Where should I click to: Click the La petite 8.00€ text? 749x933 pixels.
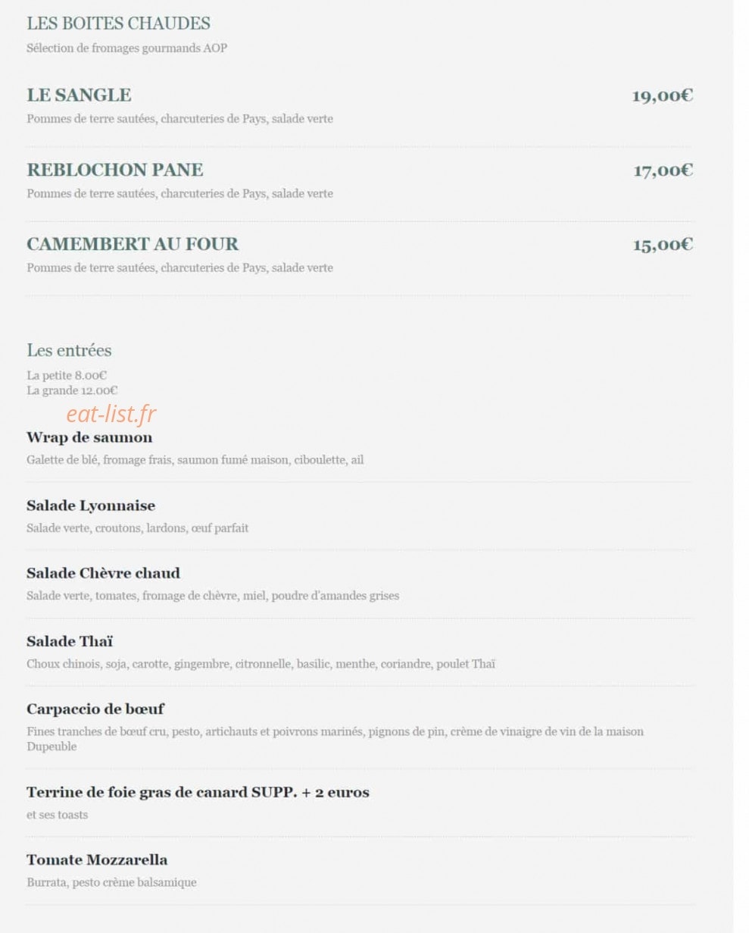[x=67, y=375]
